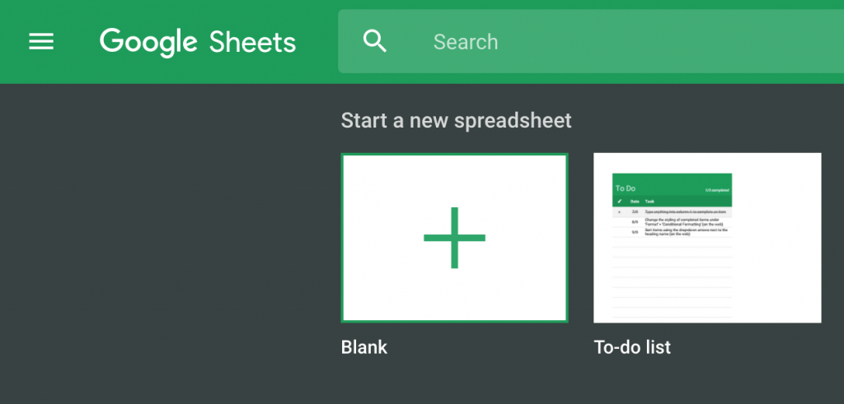Open the To-do list template thumbnail
The image size is (844, 404).
tap(707, 238)
